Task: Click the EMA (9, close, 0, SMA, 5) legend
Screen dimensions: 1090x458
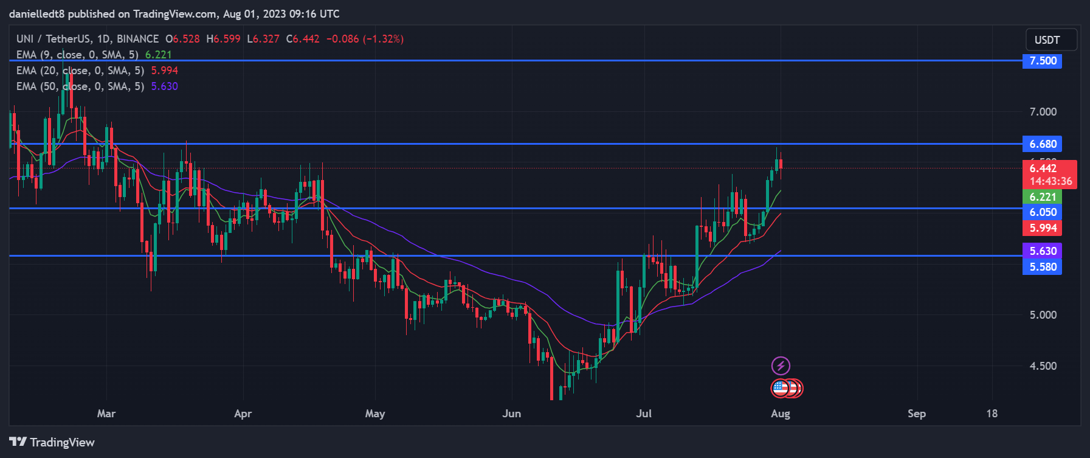Action: tap(77, 55)
